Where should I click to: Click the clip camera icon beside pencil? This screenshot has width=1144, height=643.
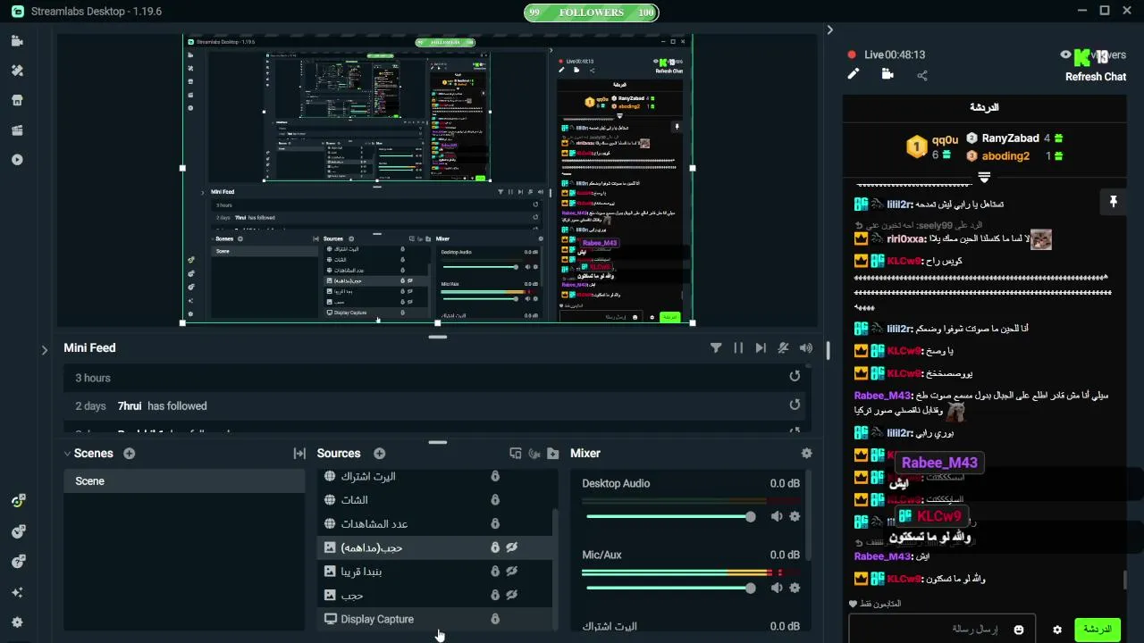(x=887, y=75)
